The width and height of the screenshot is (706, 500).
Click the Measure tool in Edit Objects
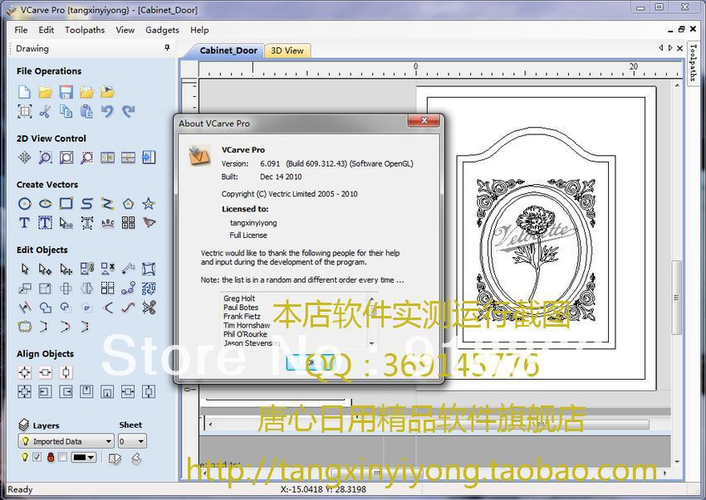point(128,269)
